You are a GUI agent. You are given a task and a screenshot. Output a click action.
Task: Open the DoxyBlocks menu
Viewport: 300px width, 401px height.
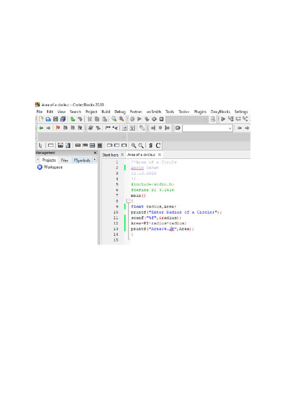[x=220, y=112]
